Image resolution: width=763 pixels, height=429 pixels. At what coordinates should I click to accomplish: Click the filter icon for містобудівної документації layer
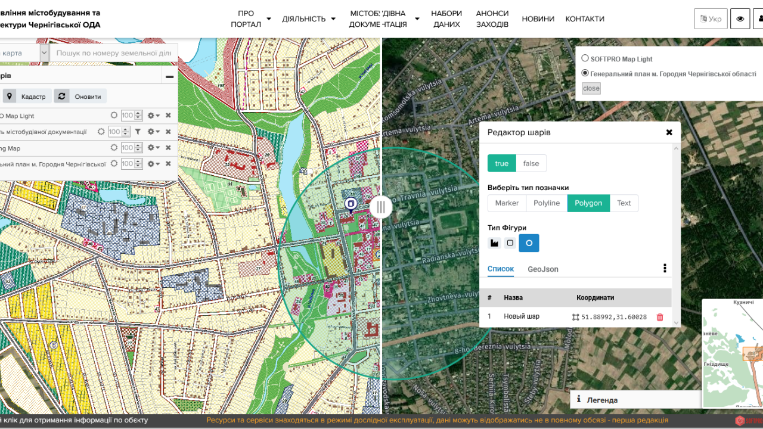137,132
